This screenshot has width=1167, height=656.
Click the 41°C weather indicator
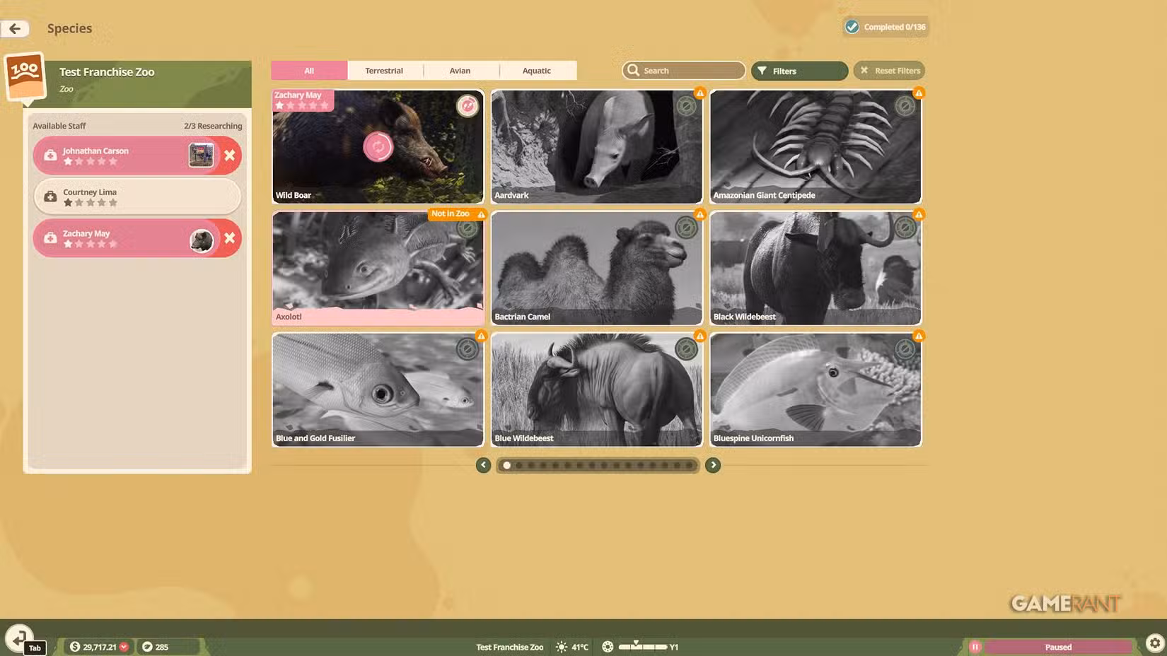click(572, 647)
